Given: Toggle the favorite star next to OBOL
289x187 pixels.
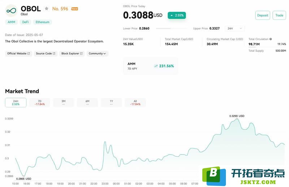Looking at the screenshot, I should point(47,8).
